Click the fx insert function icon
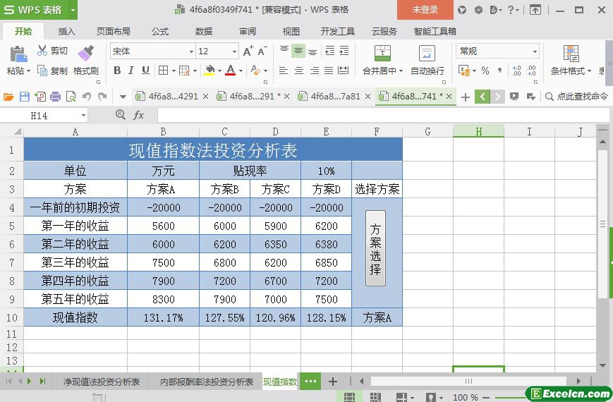This screenshot has height=402, width=613. (x=138, y=115)
